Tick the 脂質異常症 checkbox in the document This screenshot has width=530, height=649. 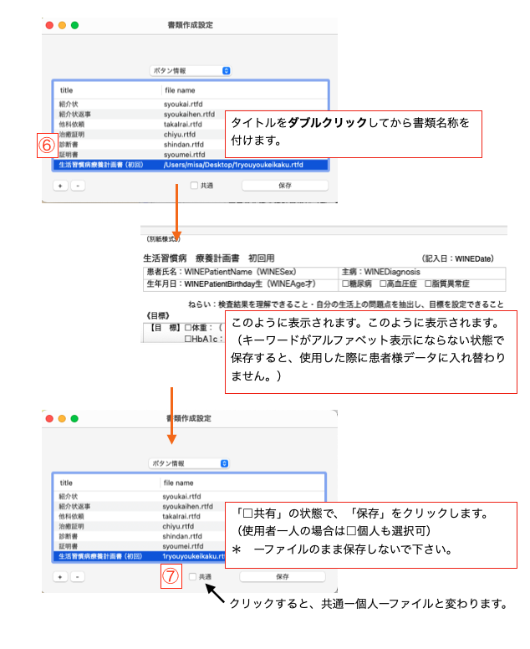428,284
